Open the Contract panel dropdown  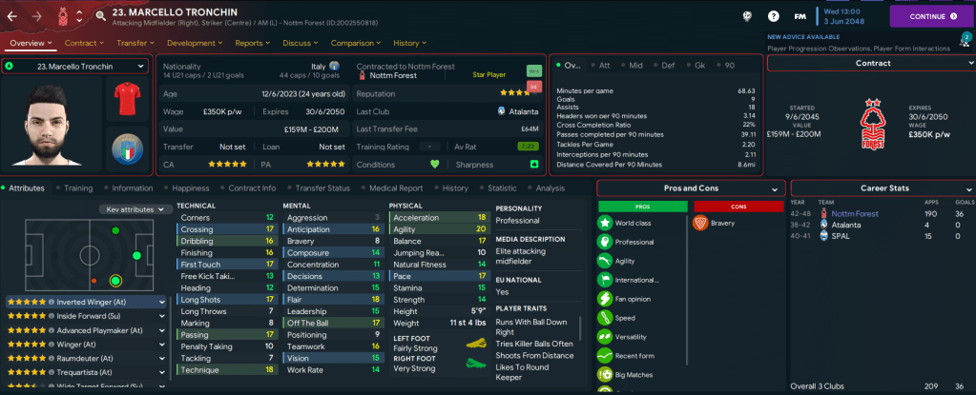click(x=872, y=63)
